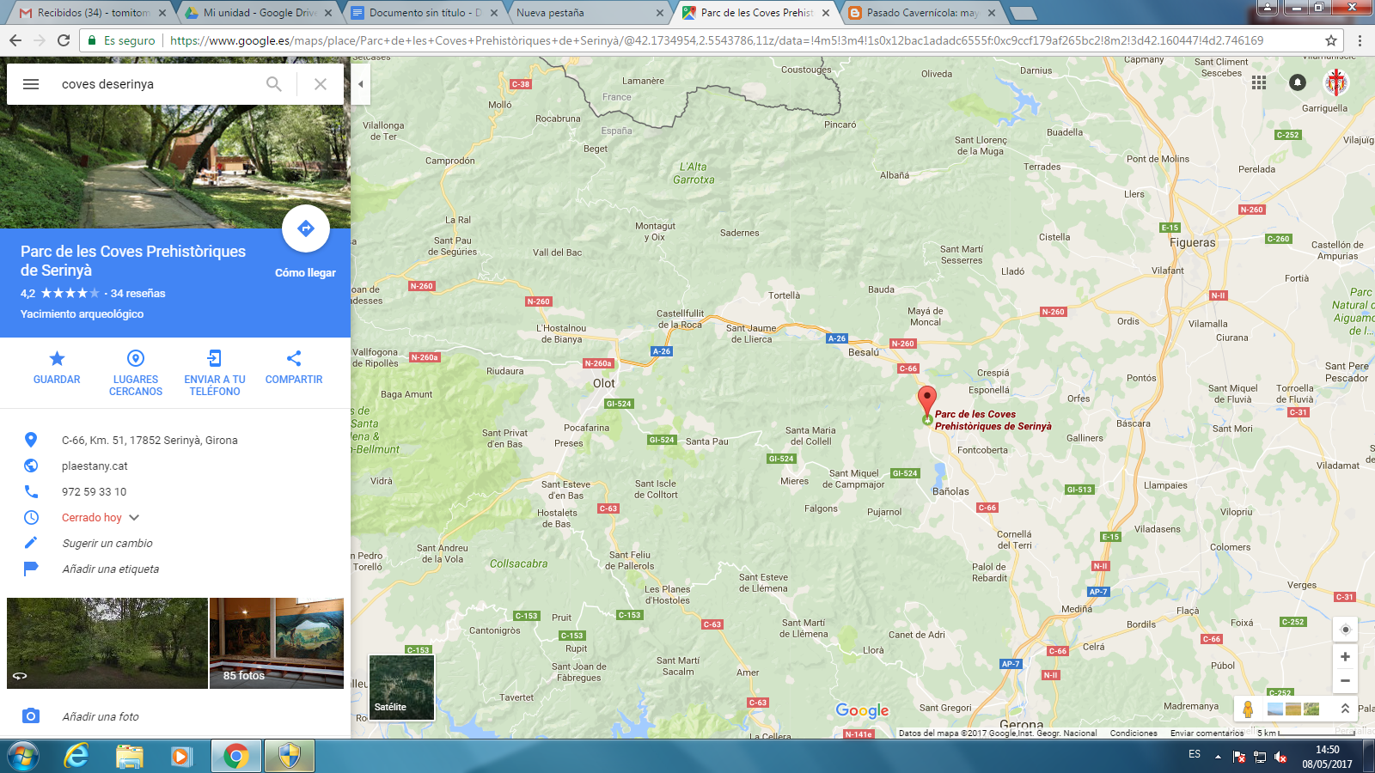Save place with GUARDAR star
Screen dimensions: 1375x773
click(57, 368)
